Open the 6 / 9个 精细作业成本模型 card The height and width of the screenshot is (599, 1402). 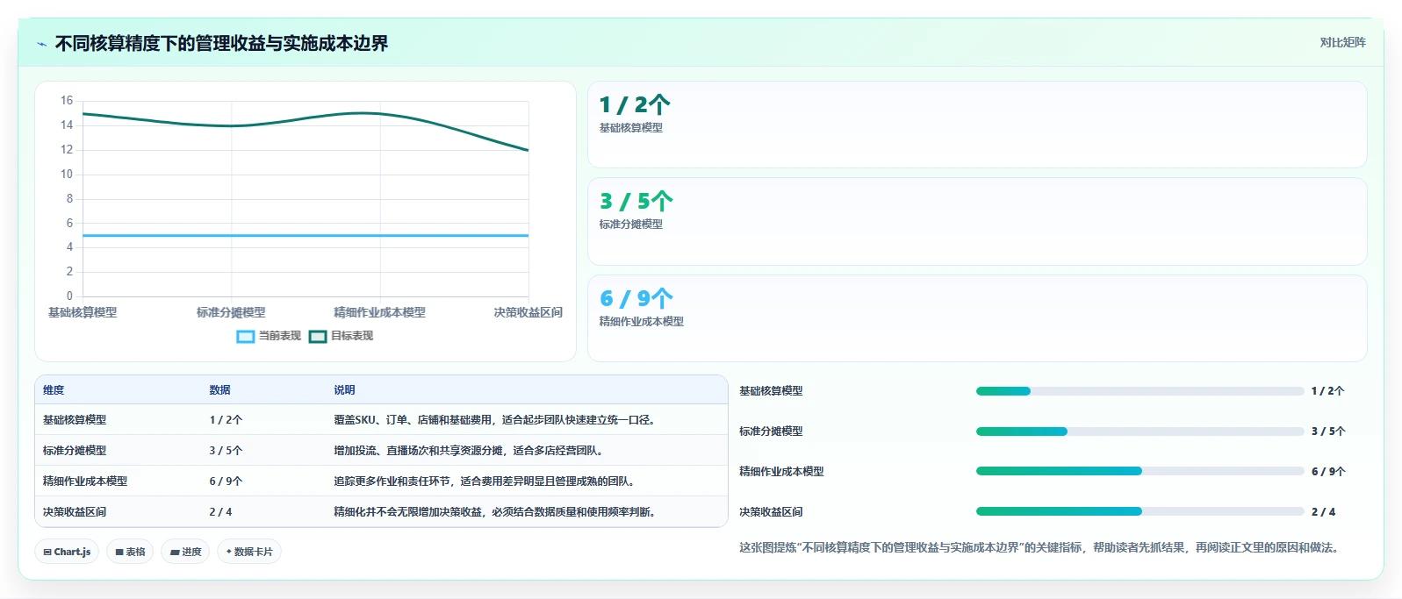977,318
